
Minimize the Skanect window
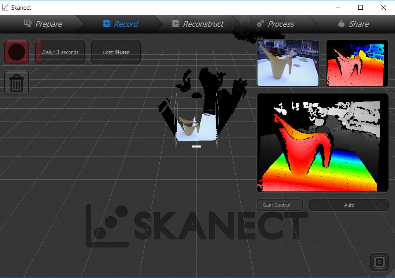coord(338,7)
